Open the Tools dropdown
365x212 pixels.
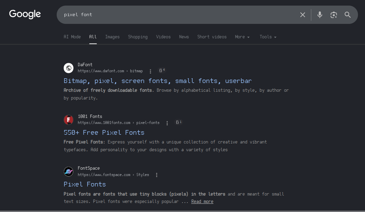click(268, 37)
